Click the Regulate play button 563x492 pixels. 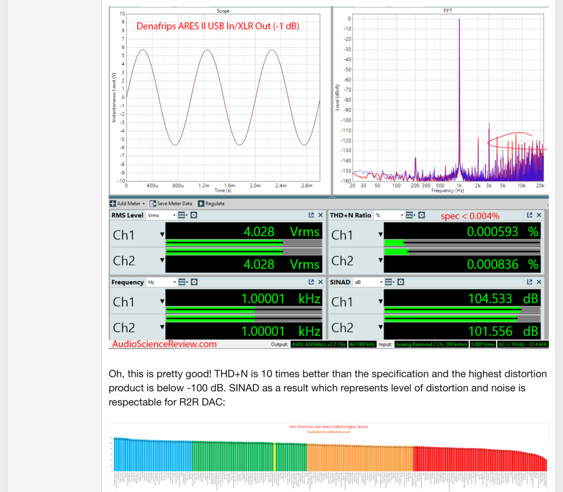pyautogui.click(x=201, y=204)
